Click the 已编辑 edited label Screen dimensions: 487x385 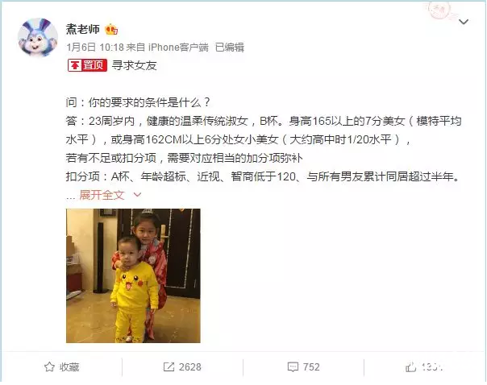[230, 48]
